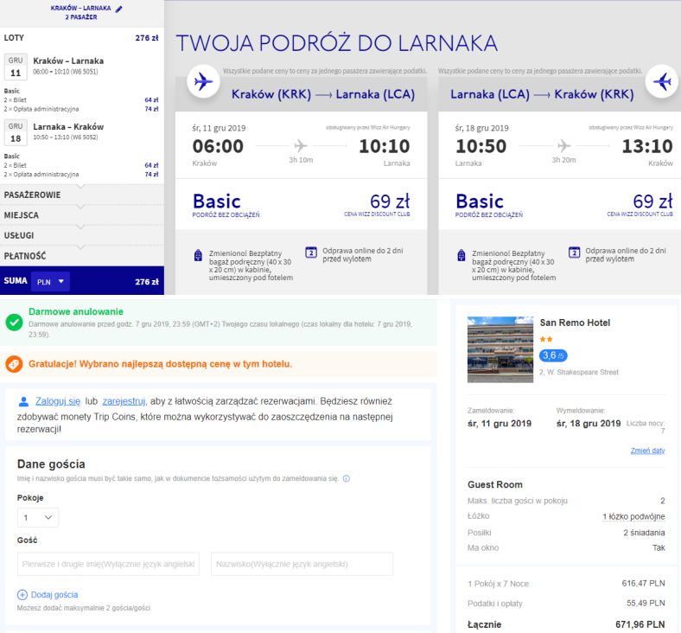
Task: Click the Dodaj gościa link
Action: [x=54, y=595]
